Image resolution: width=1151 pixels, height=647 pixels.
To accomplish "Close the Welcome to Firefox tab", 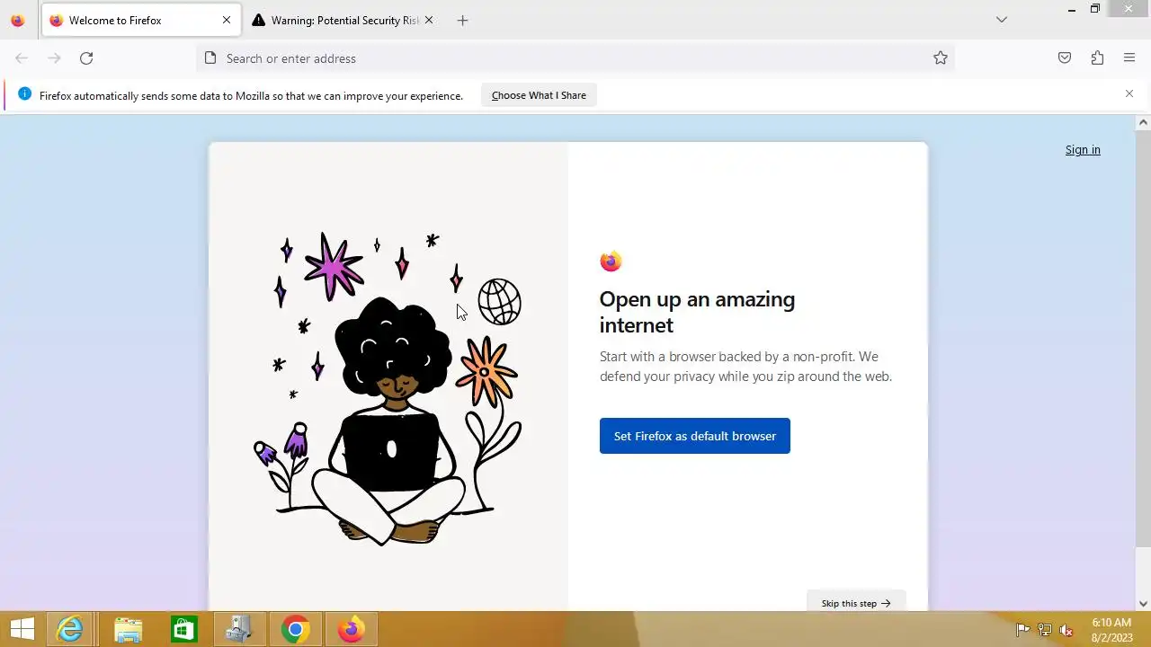I will tap(226, 20).
